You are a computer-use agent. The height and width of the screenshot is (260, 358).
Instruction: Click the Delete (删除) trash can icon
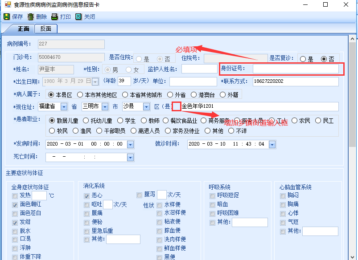click(x=31, y=16)
